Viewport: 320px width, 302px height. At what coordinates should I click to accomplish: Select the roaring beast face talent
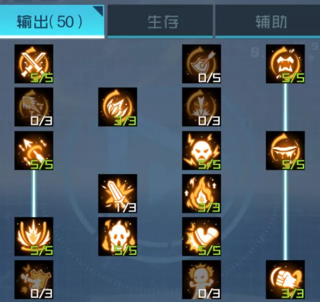coord(285,64)
